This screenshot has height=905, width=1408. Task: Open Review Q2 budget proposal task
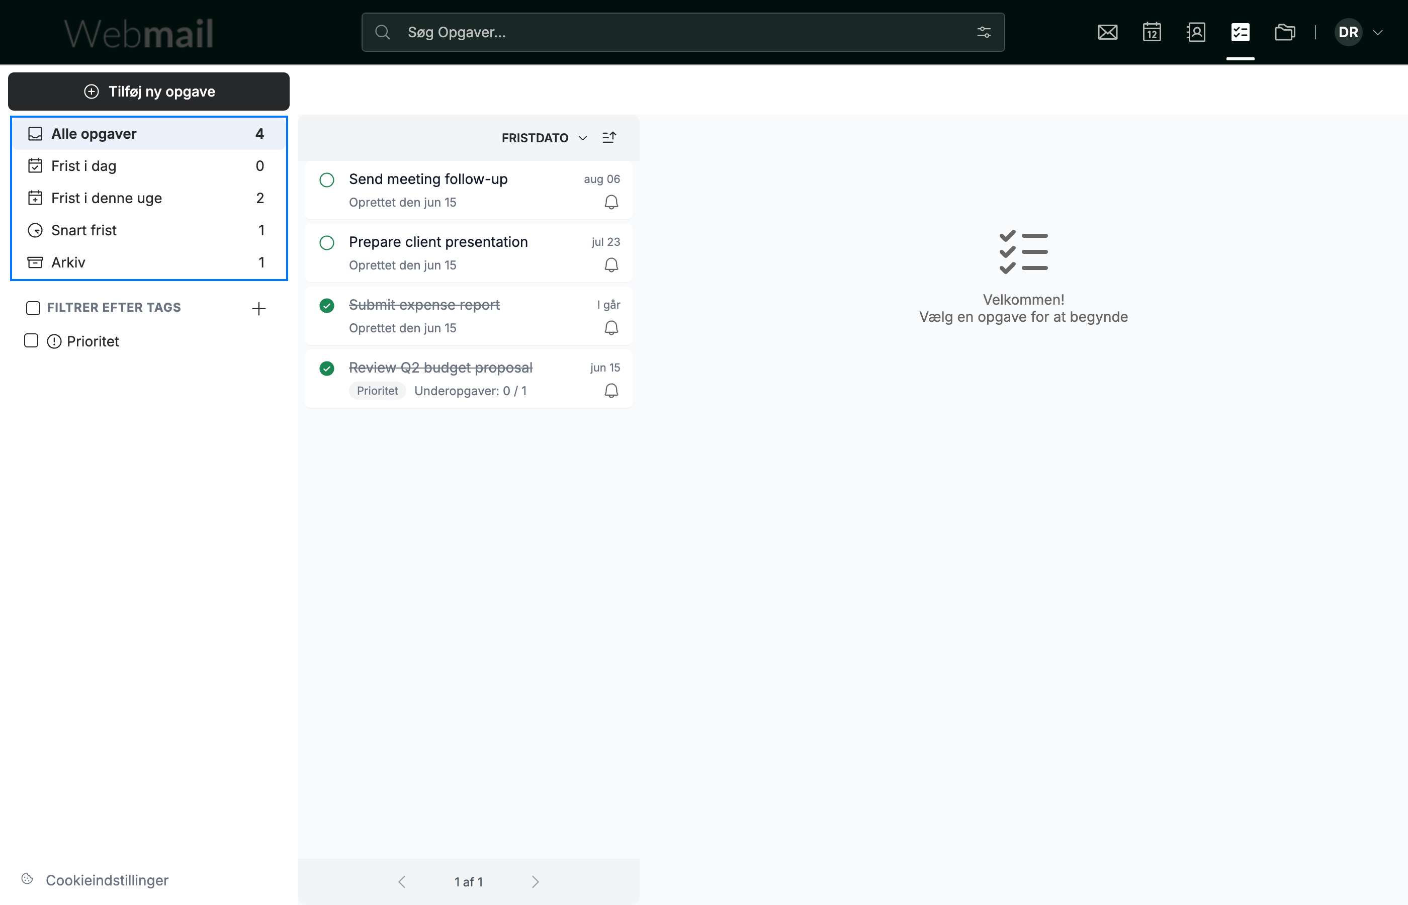coord(468,379)
